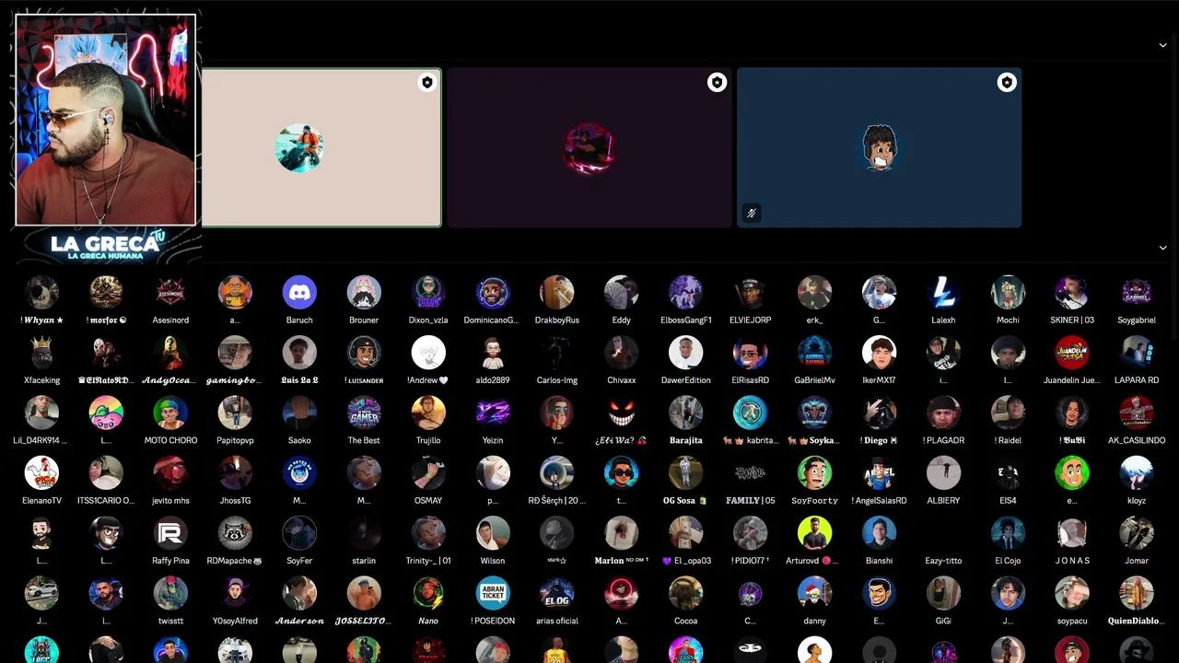Viewport: 1179px width, 663px height.
Task: Collapse the speakers section using its chevron
Action: (1162, 45)
